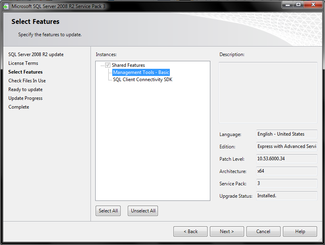The height and width of the screenshot is (245, 325).
Task: Click 'SQL Server 2008 R2 update' step
Action: (x=36, y=54)
